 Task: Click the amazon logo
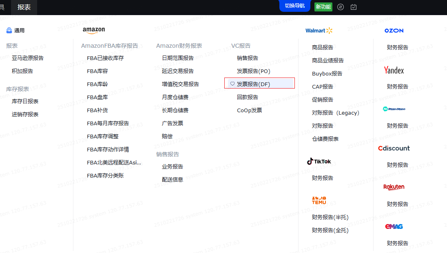tap(94, 30)
